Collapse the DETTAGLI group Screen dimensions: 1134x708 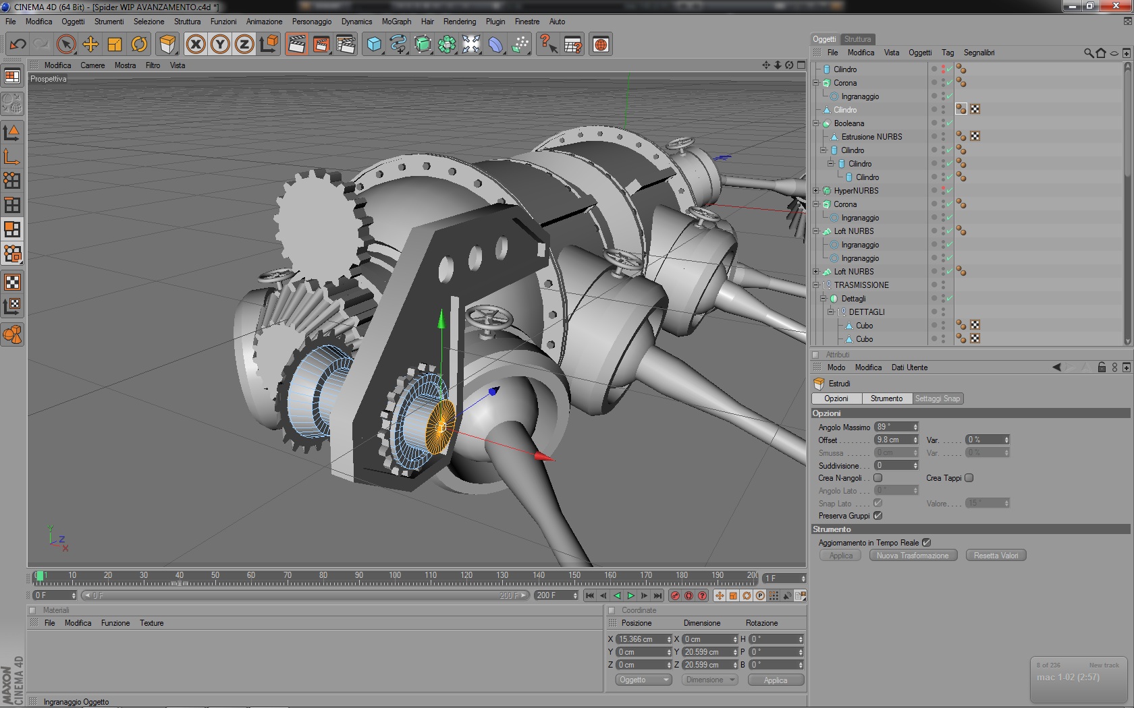(x=831, y=312)
